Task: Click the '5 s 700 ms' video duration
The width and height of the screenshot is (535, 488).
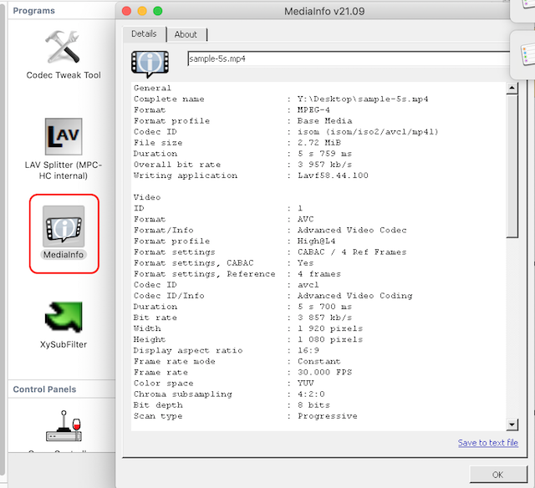Action: point(324,307)
